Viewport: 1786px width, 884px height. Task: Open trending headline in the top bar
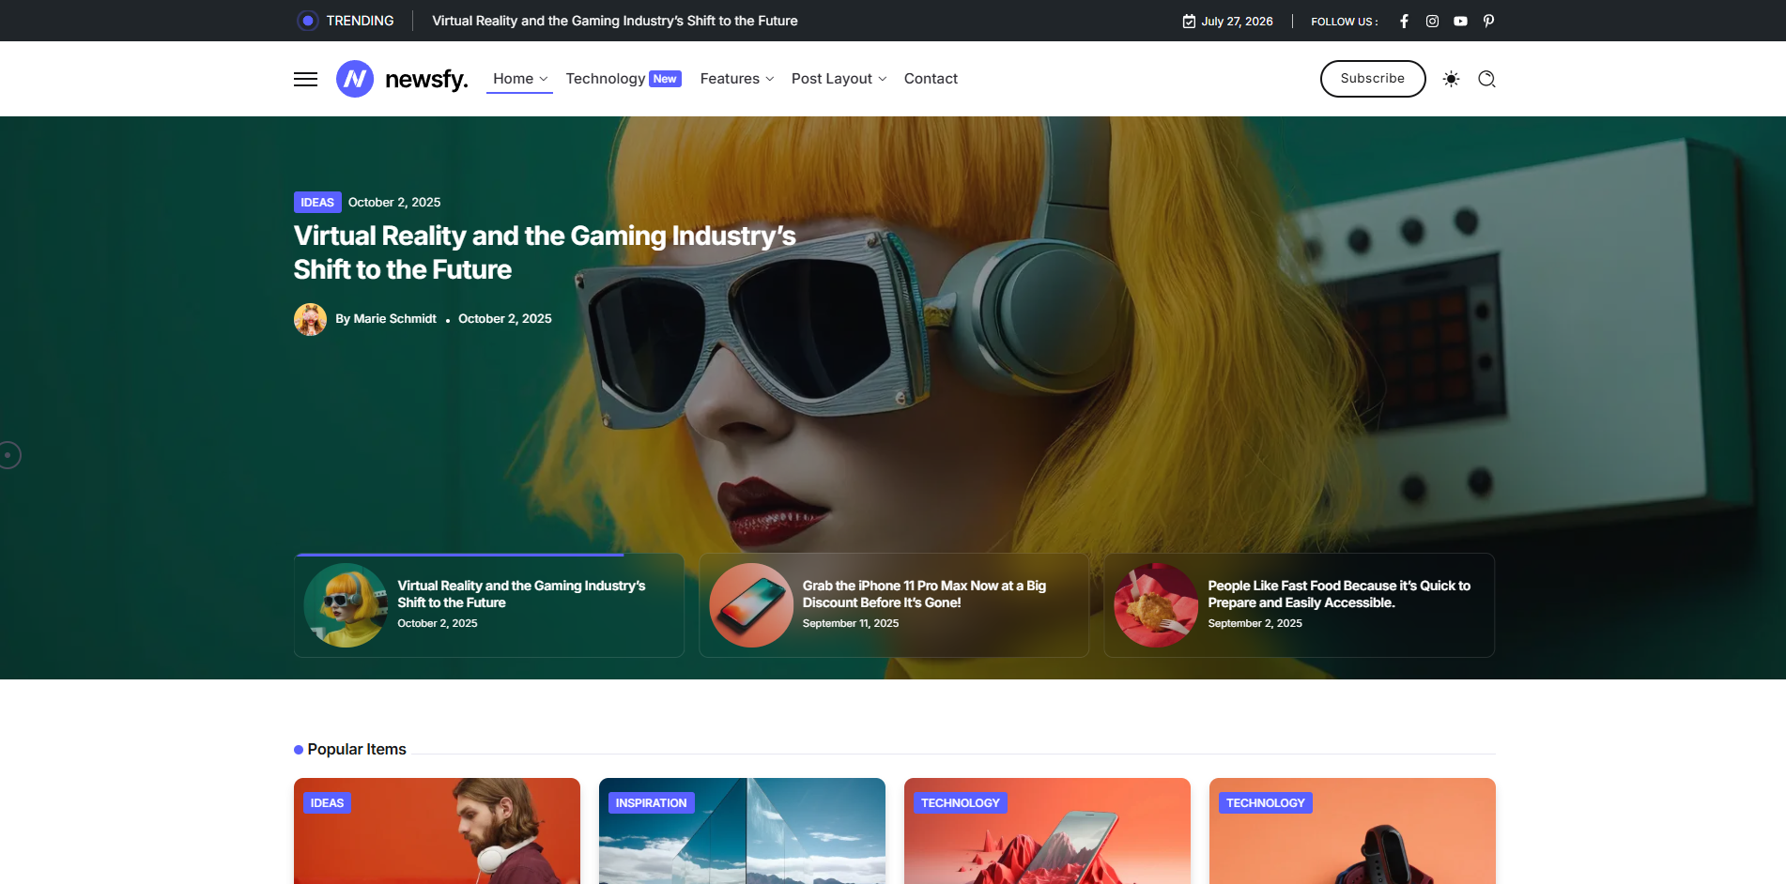coord(614,21)
